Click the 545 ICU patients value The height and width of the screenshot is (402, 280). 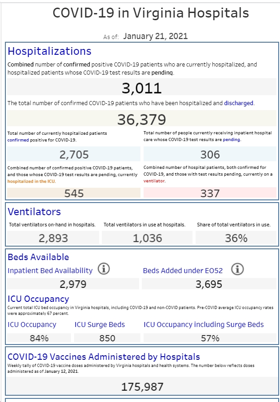[x=74, y=193]
